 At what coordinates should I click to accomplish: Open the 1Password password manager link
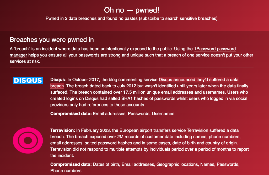(x=215, y=49)
